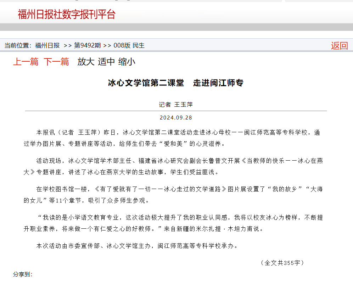Image resolution: width=353 pixels, height=300 pixels.
Task: Click the quote paragraph starting 我读的是小学语文教育专业
Action: pyautogui.click(x=173, y=223)
